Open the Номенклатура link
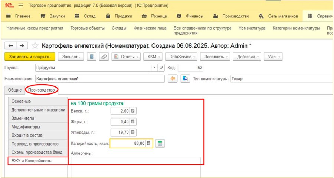 252,28
